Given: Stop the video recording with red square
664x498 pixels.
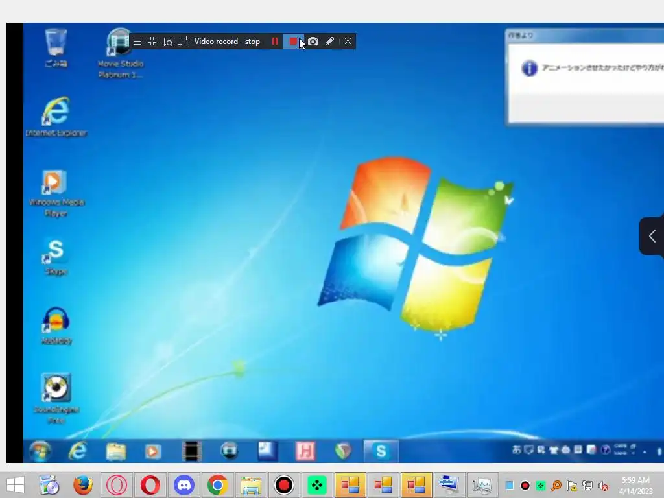Looking at the screenshot, I should [292, 41].
